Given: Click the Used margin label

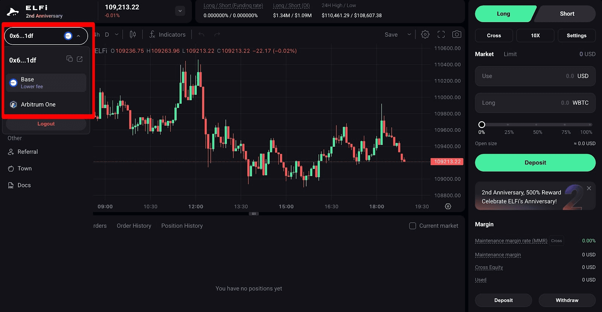Looking at the screenshot, I should pos(480,280).
